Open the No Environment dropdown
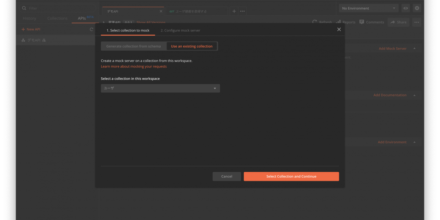 [368, 8]
